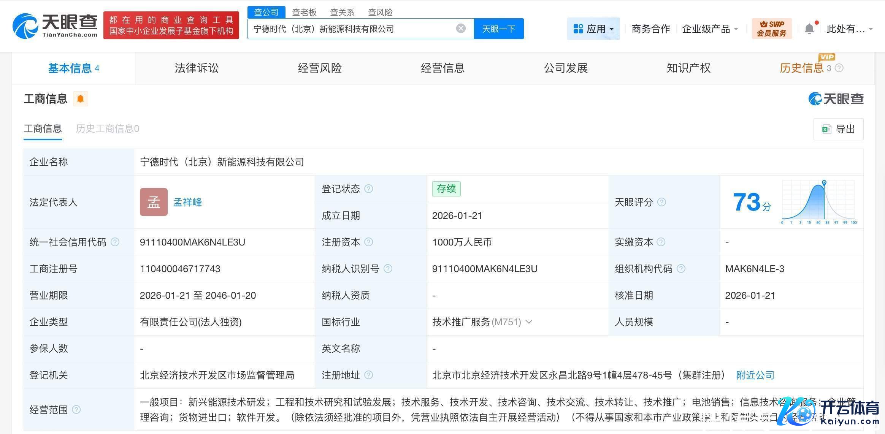Screen dimensions: 885x434
Task: Click help icon next to 经营范围
Action: pos(76,410)
